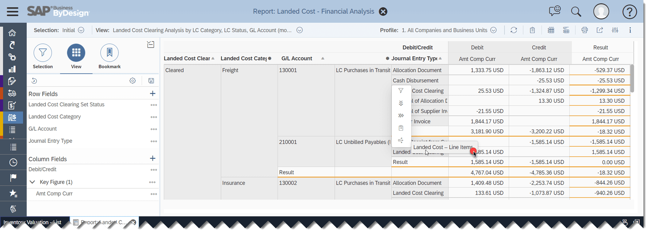Click the refresh report icon
Screen dimensions: 648x233
514,30
